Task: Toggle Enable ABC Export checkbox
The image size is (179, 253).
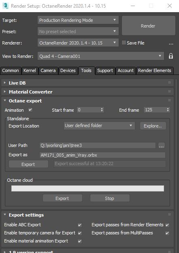Action: 80,225
